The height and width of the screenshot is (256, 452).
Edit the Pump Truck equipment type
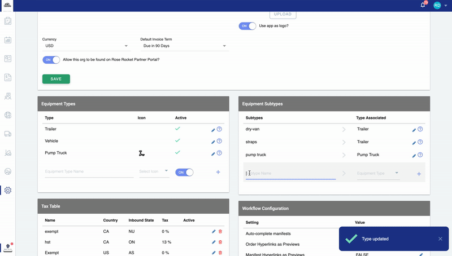coord(213,154)
